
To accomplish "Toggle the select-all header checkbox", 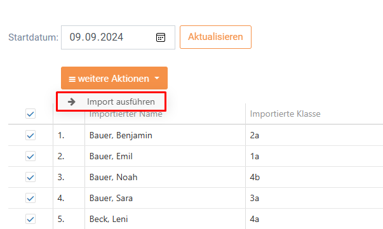I will coord(30,114).
